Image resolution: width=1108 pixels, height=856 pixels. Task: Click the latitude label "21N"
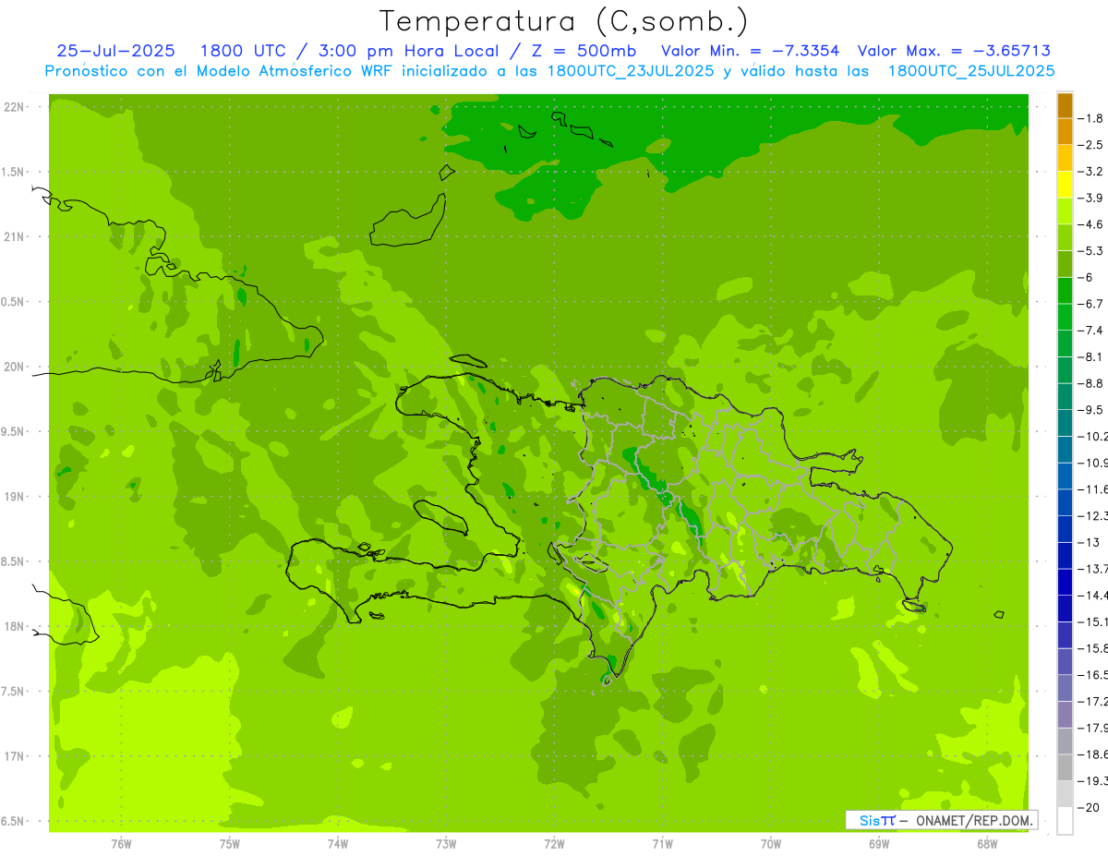coord(15,236)
